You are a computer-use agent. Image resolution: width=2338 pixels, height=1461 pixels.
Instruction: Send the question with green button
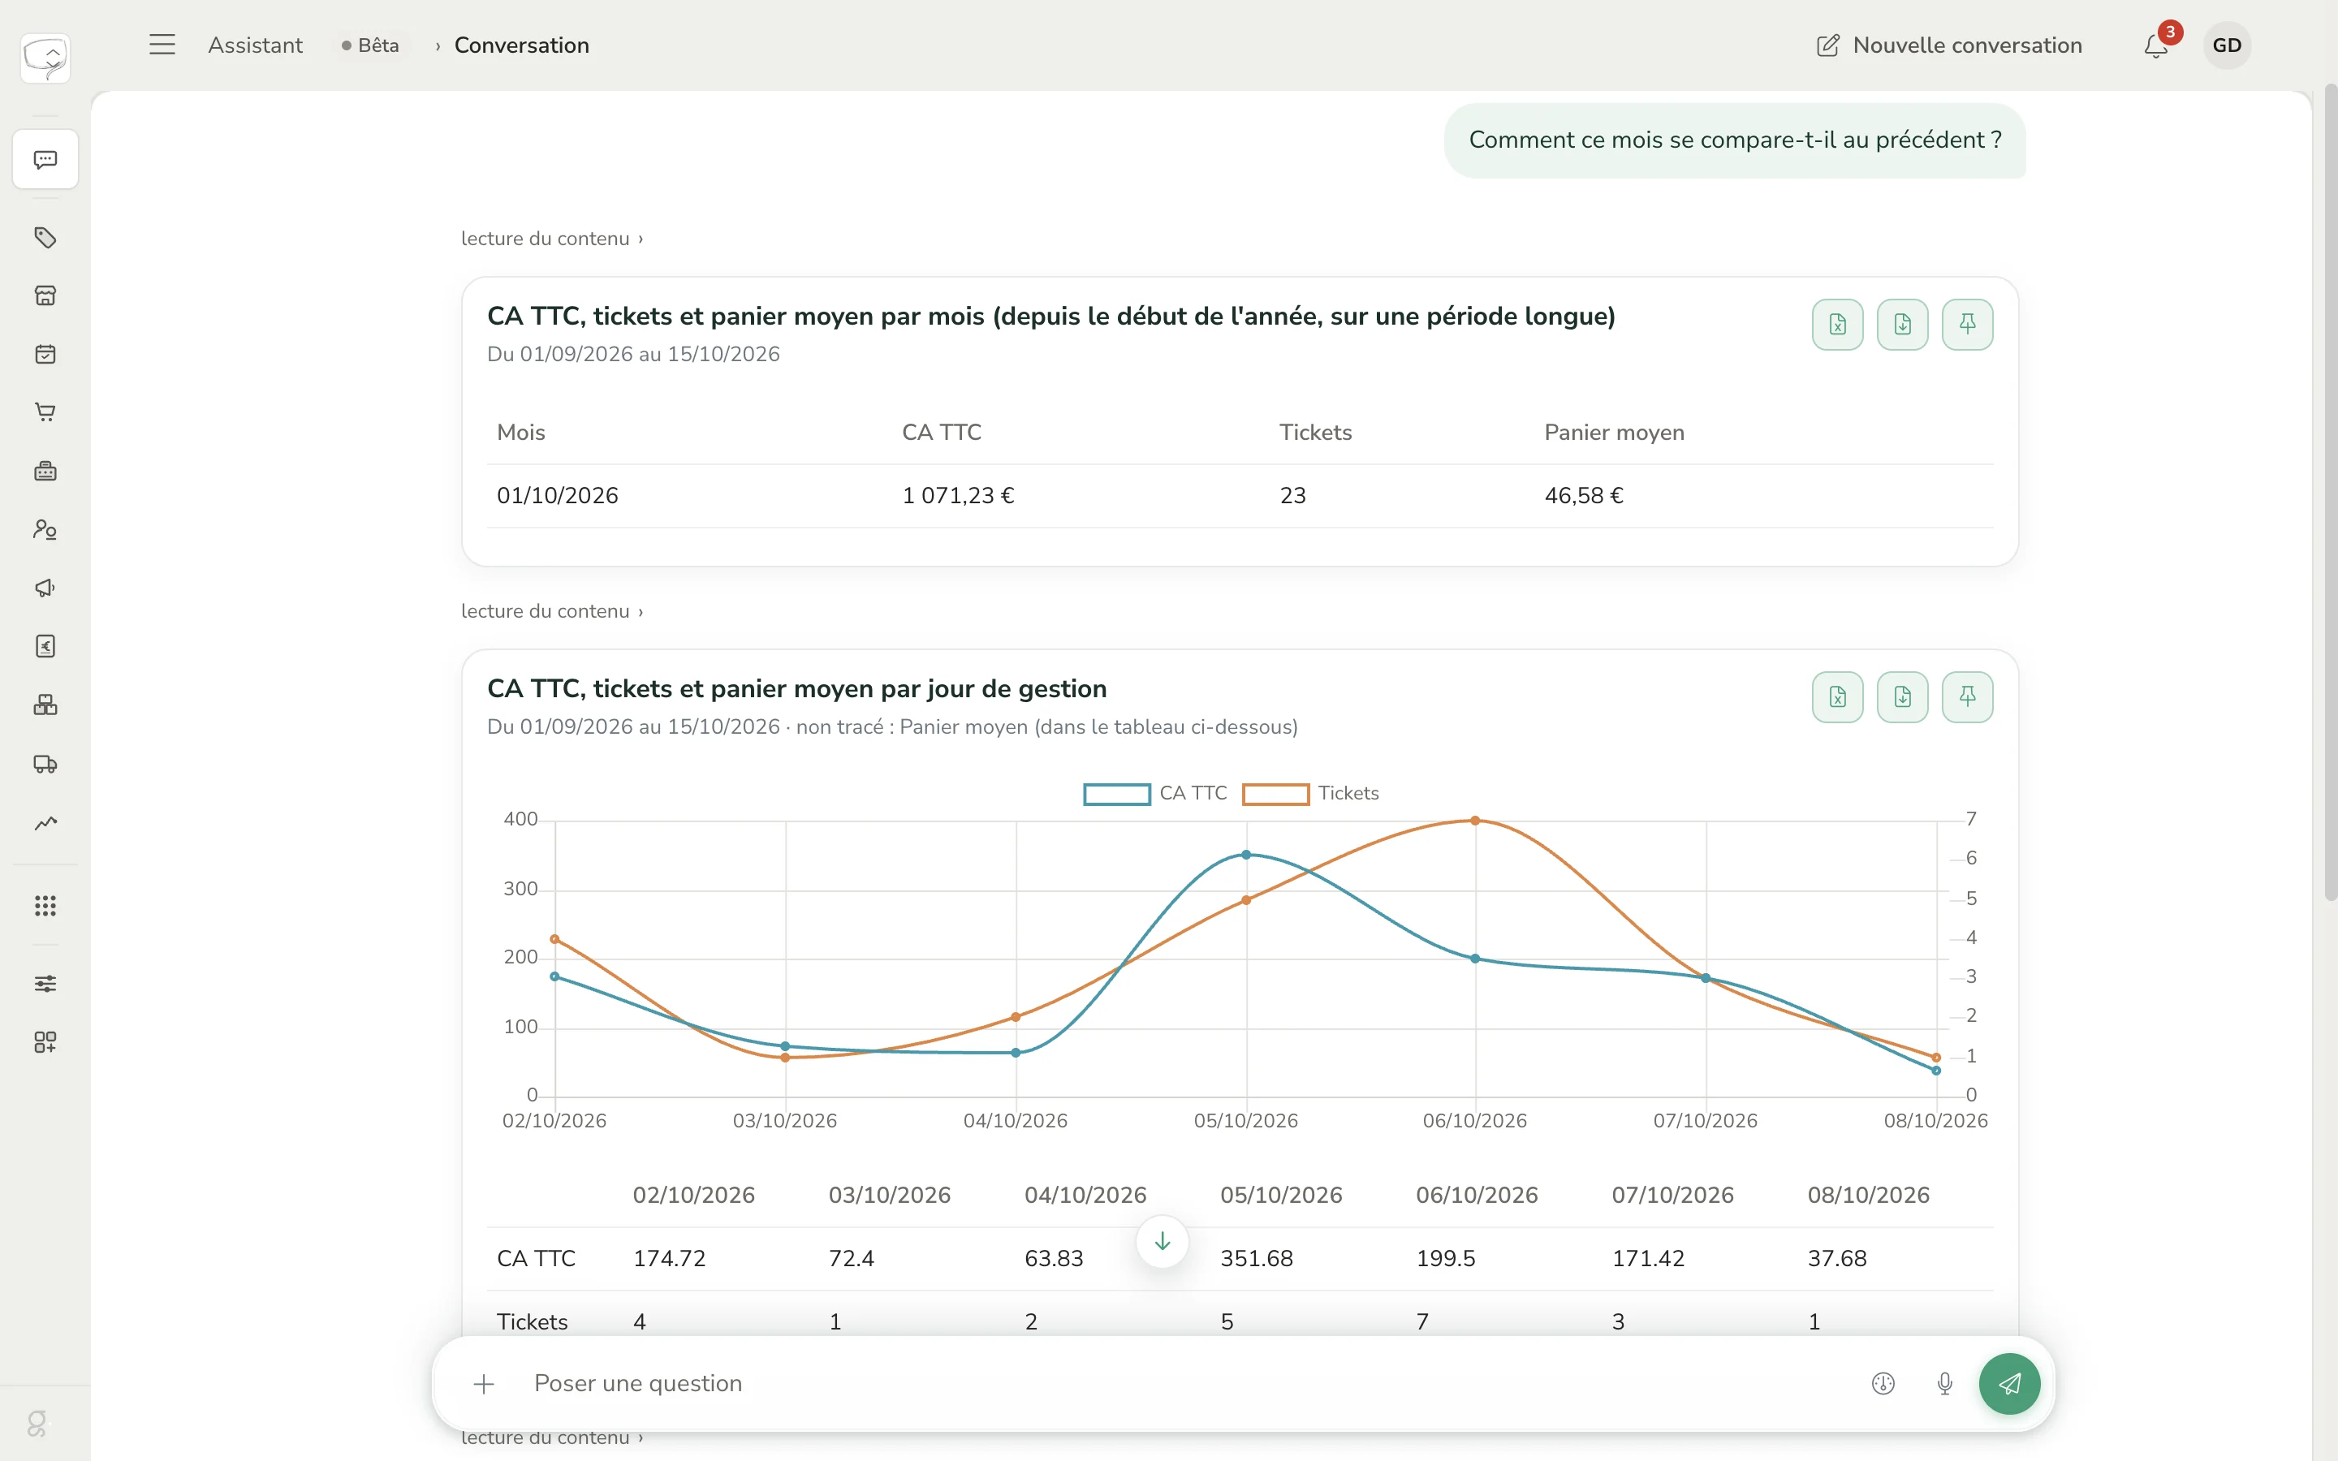point(2009,1384)
